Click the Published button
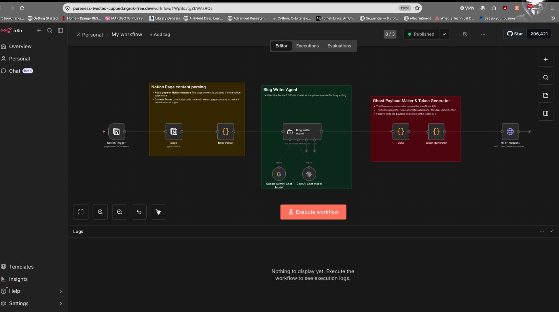Viewport: 559px width, 312px height. coord(421,34)
